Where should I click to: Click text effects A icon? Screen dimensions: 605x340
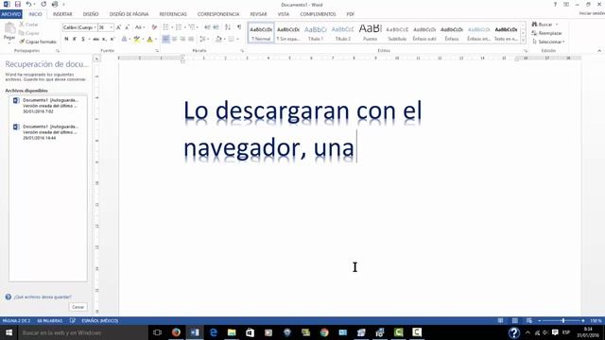[x=124, y=39]
